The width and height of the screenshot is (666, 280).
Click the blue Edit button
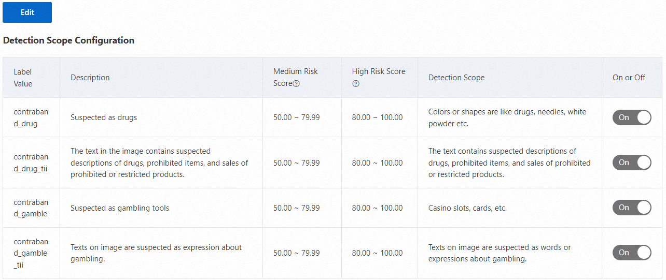(27, 12)
